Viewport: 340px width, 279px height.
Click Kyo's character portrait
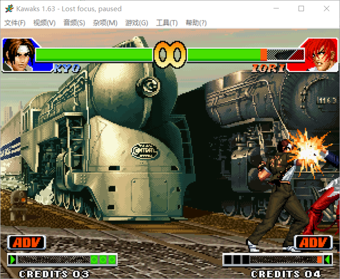tap(19, 55)
